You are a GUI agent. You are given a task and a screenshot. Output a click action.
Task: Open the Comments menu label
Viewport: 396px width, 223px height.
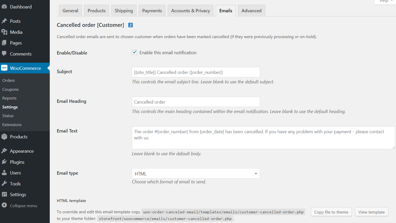pos(21,54)
